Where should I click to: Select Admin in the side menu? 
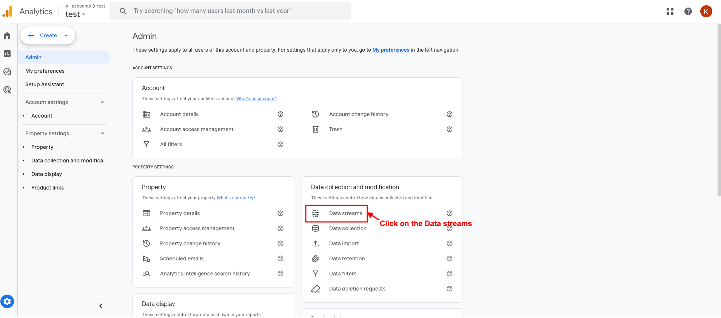coord(64,57)
